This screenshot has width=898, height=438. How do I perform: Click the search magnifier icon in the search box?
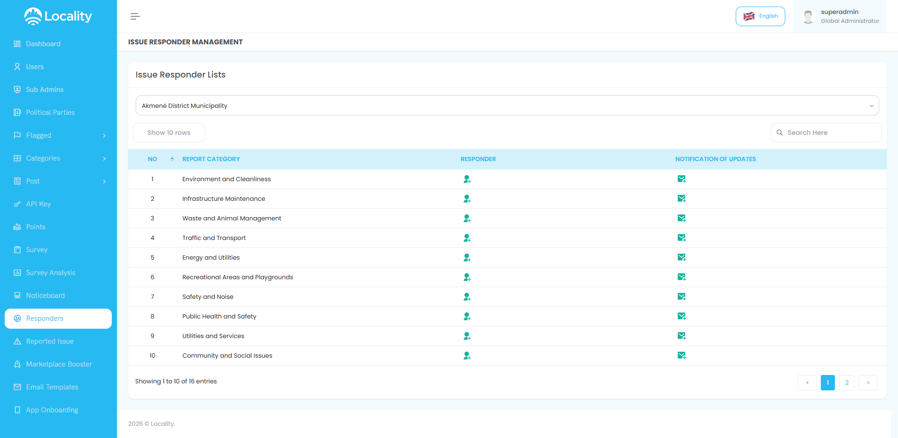779,133
